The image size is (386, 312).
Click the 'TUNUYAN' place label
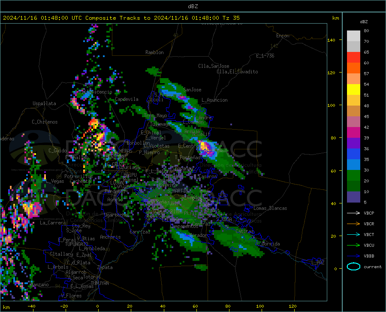click(x=100, y=283)
